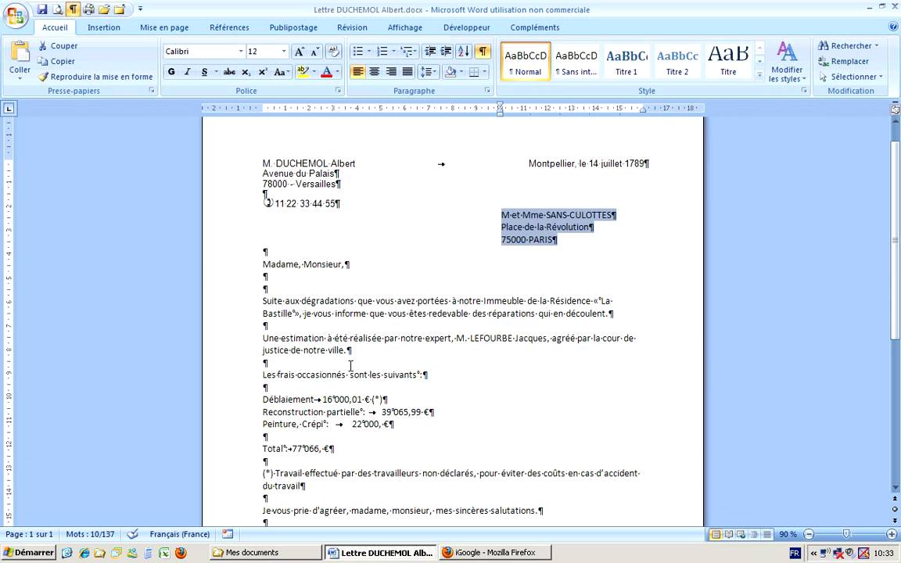Toggle italic (I) formatting
Screen dimensions: 901x563
point(188,72)
